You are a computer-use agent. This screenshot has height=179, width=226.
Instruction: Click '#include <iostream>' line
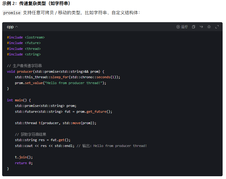26,37
